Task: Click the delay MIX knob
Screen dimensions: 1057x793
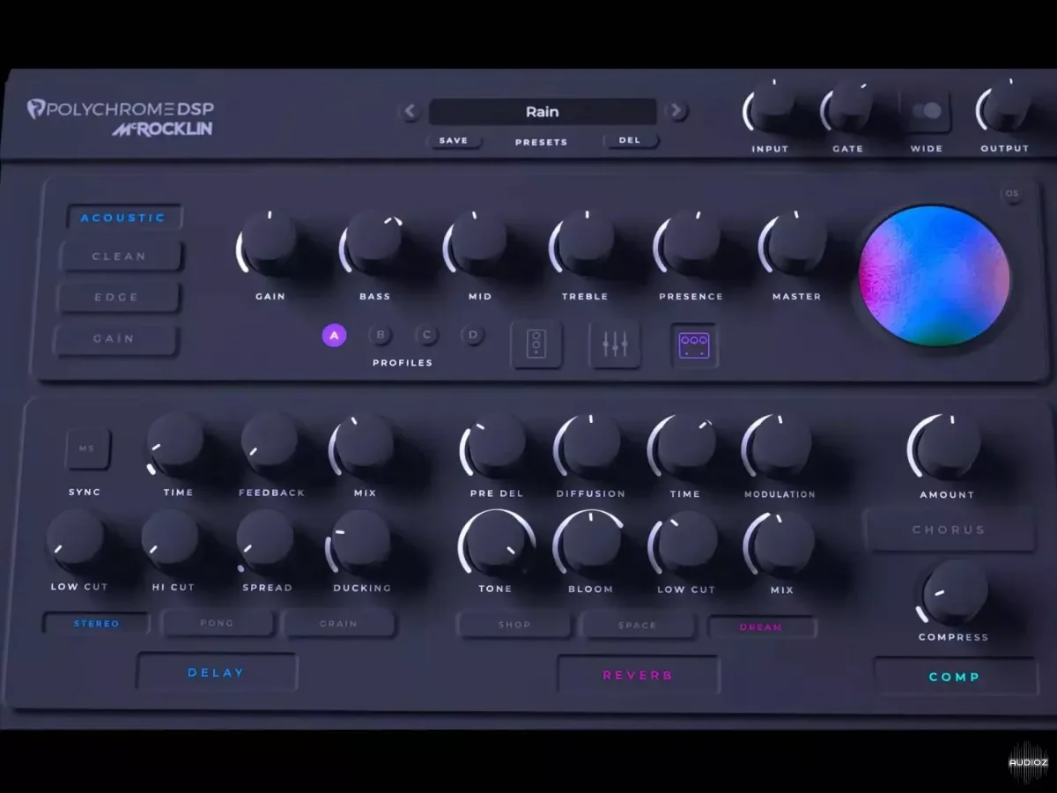Action: [x=363, y=444]
